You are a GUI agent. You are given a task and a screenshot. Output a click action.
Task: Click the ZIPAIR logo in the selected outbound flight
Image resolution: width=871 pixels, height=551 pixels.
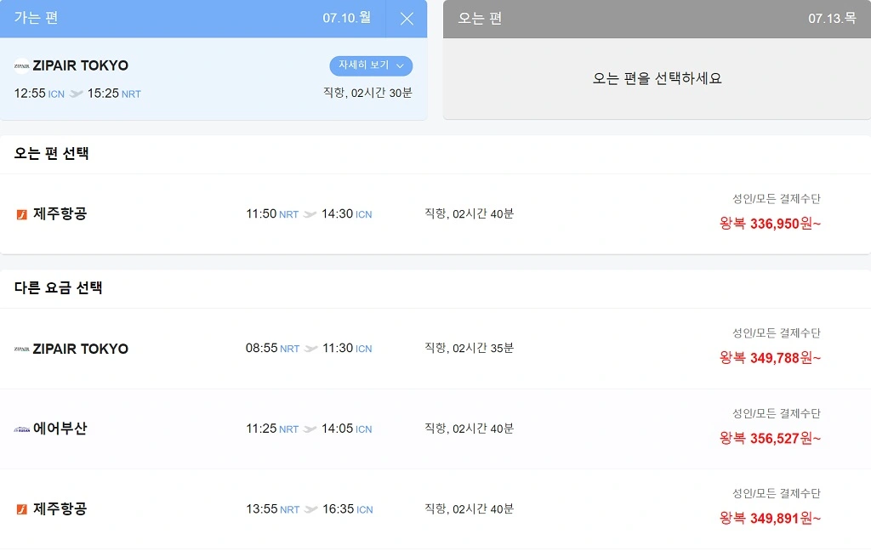[19, 65]
